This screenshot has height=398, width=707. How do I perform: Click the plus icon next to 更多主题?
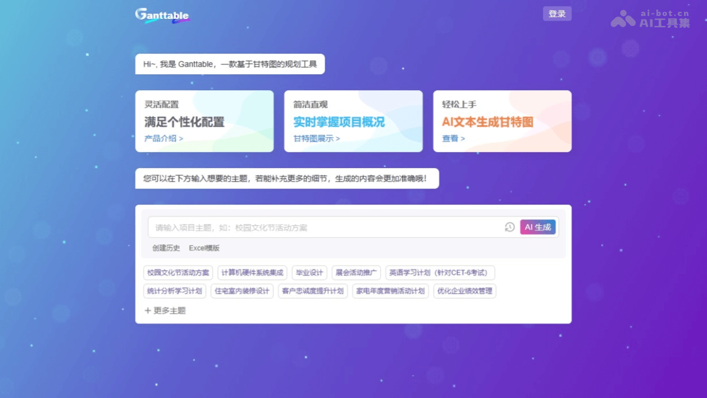click(x=148, y=310)
